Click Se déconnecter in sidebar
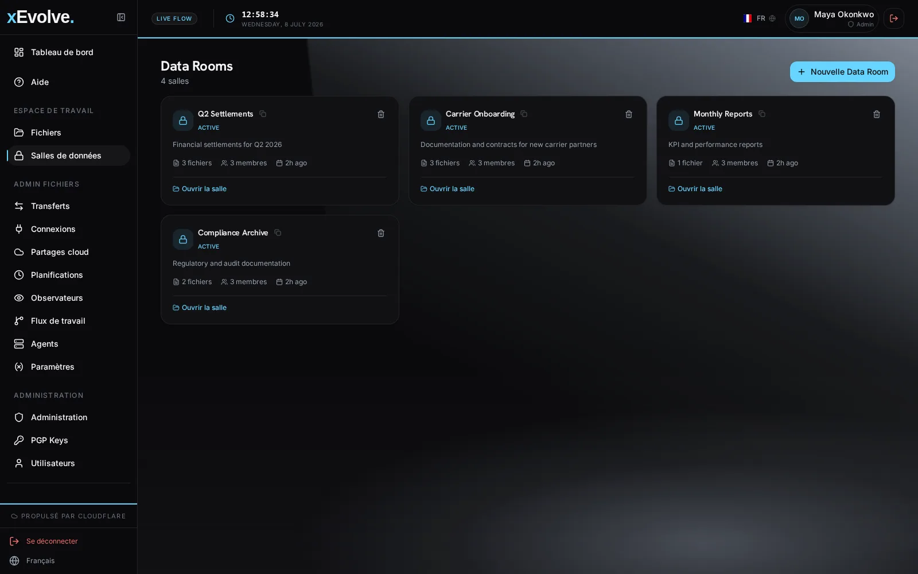 click(44, 541)
